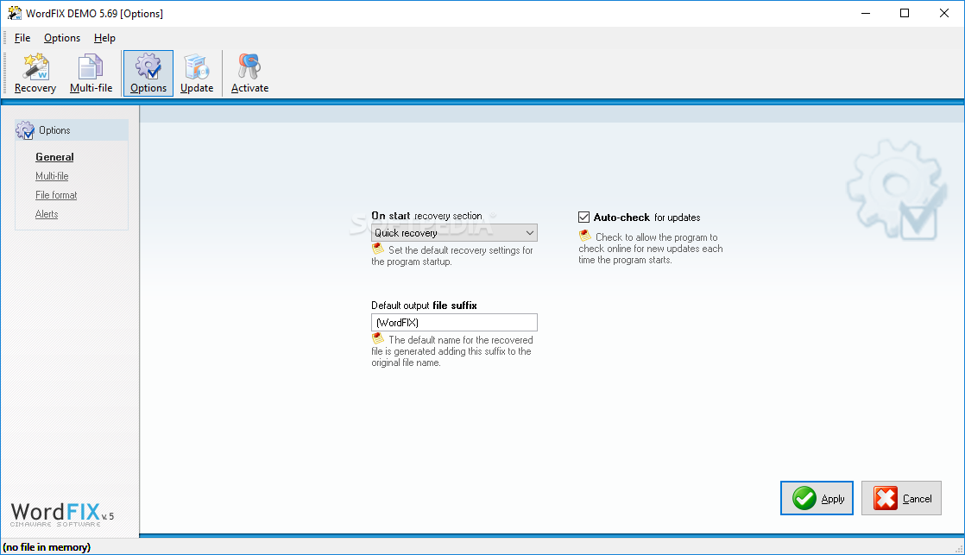Open the Options menu in menu bar

tap(62, 38)
